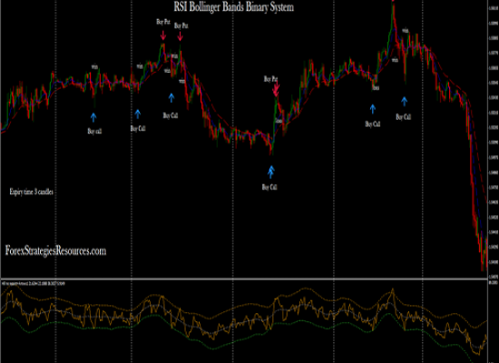
Task: Select the first red Buy Put arrow
Action: tap(163, 35)
